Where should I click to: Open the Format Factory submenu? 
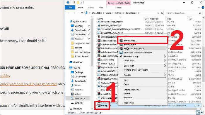[x=143, y=57]
